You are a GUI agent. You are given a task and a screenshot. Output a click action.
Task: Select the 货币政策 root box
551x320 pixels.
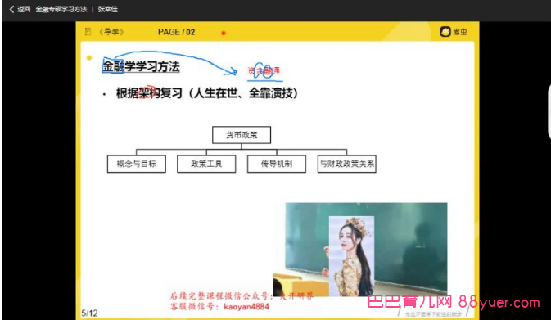pyautogui.click(x=242, y=135)
